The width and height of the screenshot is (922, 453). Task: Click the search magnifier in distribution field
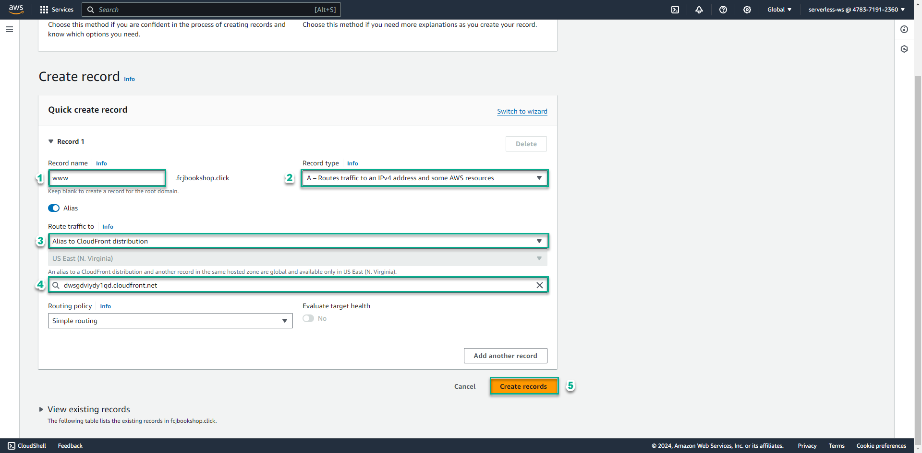[56, 285]
